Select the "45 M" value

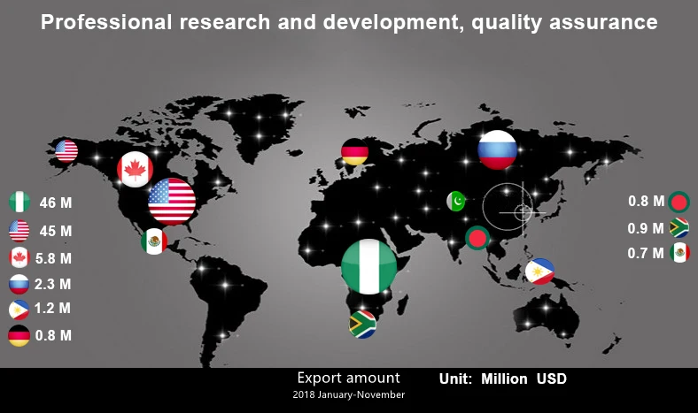pos(56,231)
